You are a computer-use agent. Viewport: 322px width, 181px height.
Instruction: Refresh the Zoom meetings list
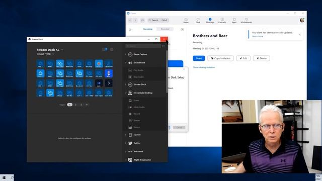tap(130, 30)
